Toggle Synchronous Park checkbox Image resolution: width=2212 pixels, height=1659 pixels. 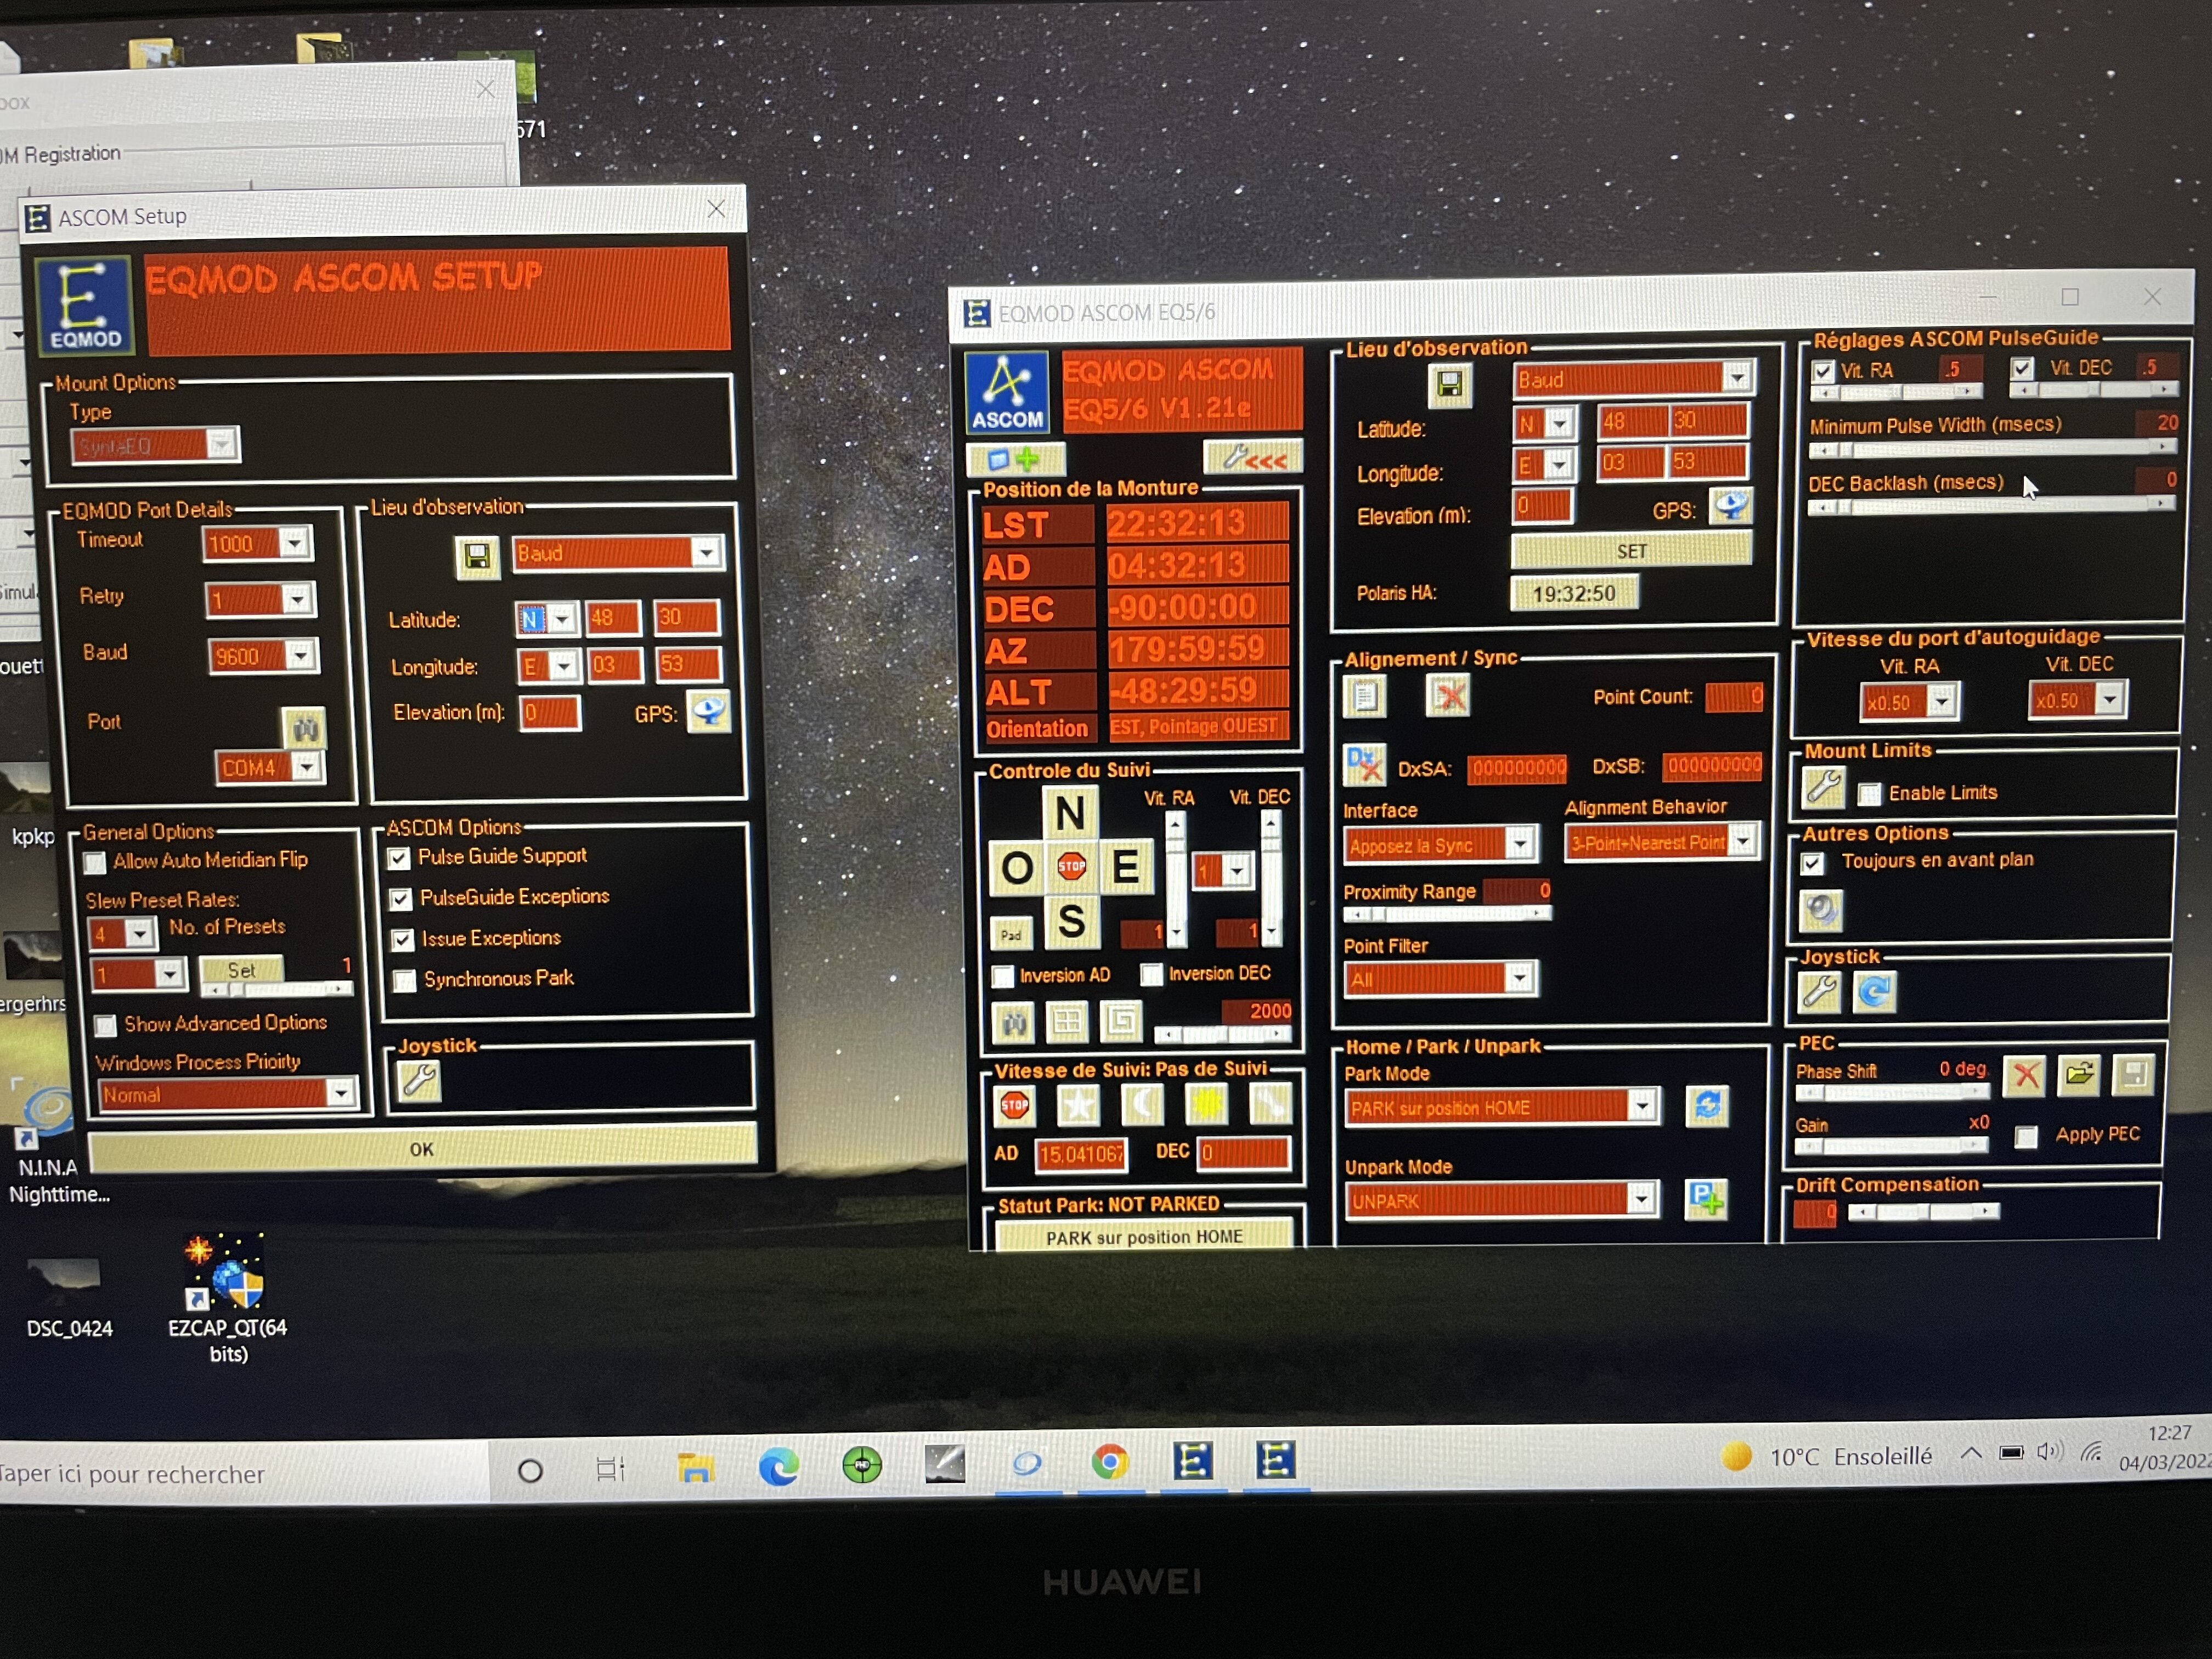404,980
